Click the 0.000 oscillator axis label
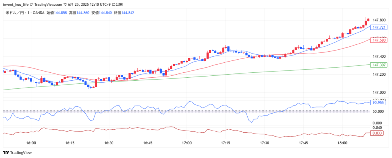This screenshot has width=392, height=158. tap(377, 123)
